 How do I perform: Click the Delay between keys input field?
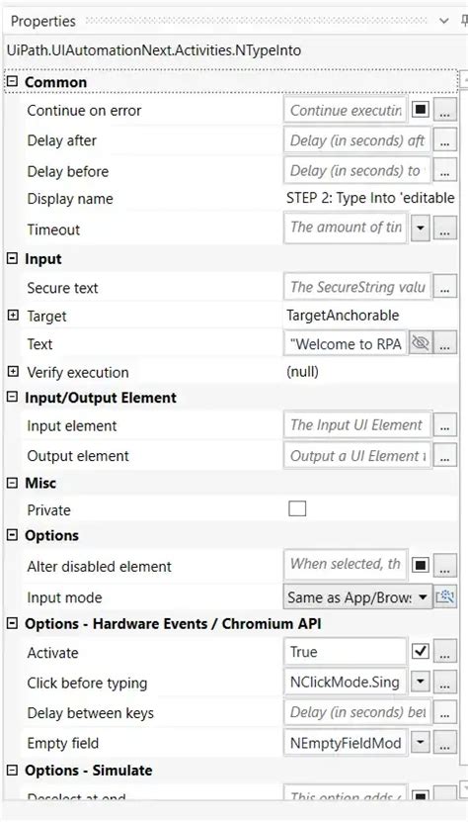click(x=357, y=713)
